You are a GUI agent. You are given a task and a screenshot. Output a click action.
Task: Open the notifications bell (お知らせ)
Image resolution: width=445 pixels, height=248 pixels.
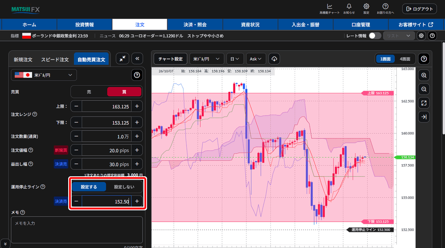pos(349,9)
